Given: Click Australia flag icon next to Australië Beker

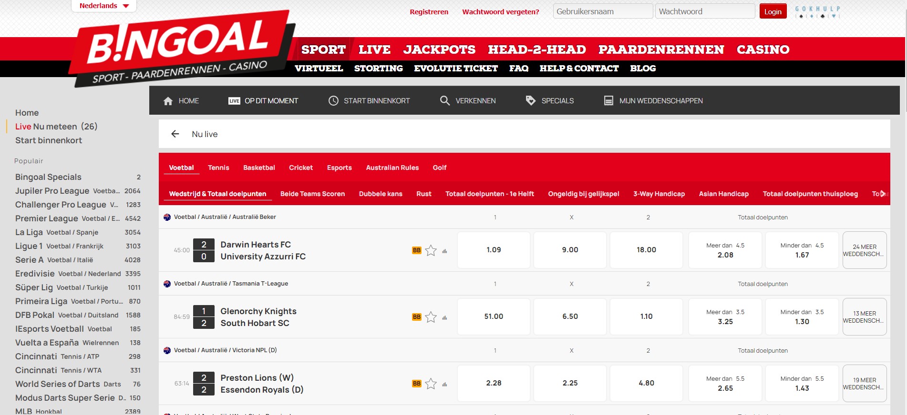Looking at the screenshot, I should pos(167,217).
